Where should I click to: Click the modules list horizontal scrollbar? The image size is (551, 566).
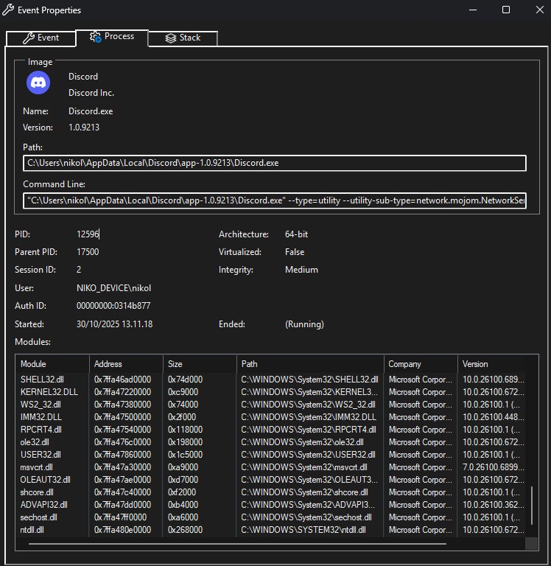(237, 544)
